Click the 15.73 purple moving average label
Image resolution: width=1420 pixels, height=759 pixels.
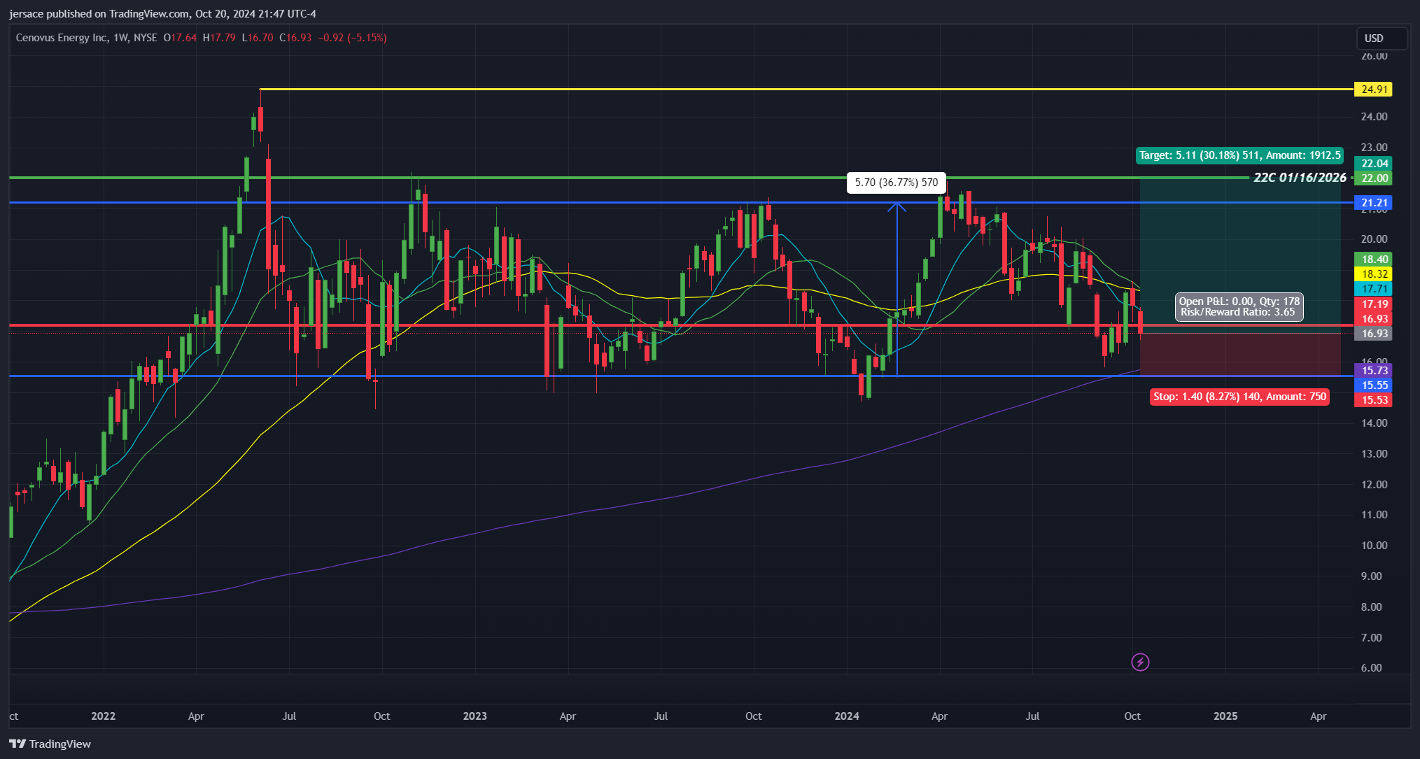pyautogui.click(x=1373, y=371)
